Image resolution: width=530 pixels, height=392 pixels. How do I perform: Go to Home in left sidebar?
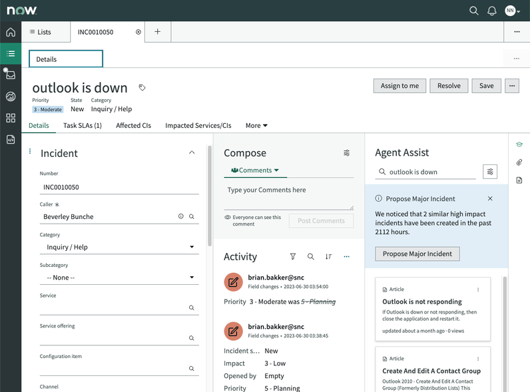click(11, 32)
